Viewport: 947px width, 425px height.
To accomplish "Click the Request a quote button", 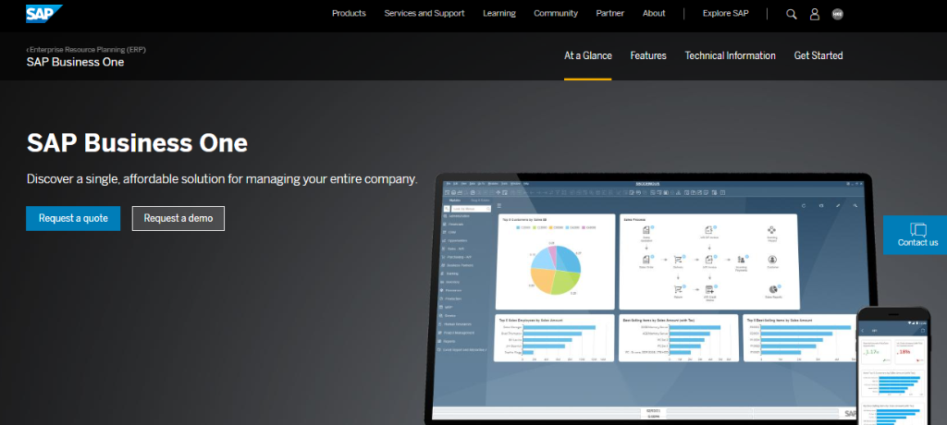I will 73,219.
